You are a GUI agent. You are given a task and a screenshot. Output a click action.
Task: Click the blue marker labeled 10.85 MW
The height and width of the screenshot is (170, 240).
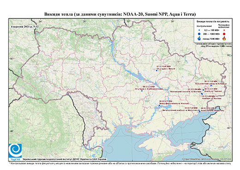pyautogui.click(x=156, y=71)
